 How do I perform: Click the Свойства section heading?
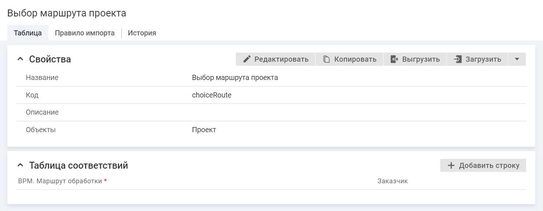click(50, 59)
